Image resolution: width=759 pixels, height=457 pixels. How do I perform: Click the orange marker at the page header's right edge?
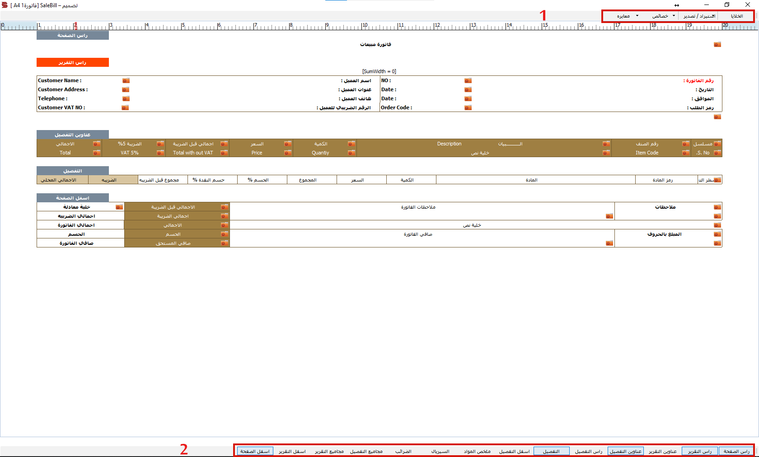pyautogui.click(x=717, y=45)
